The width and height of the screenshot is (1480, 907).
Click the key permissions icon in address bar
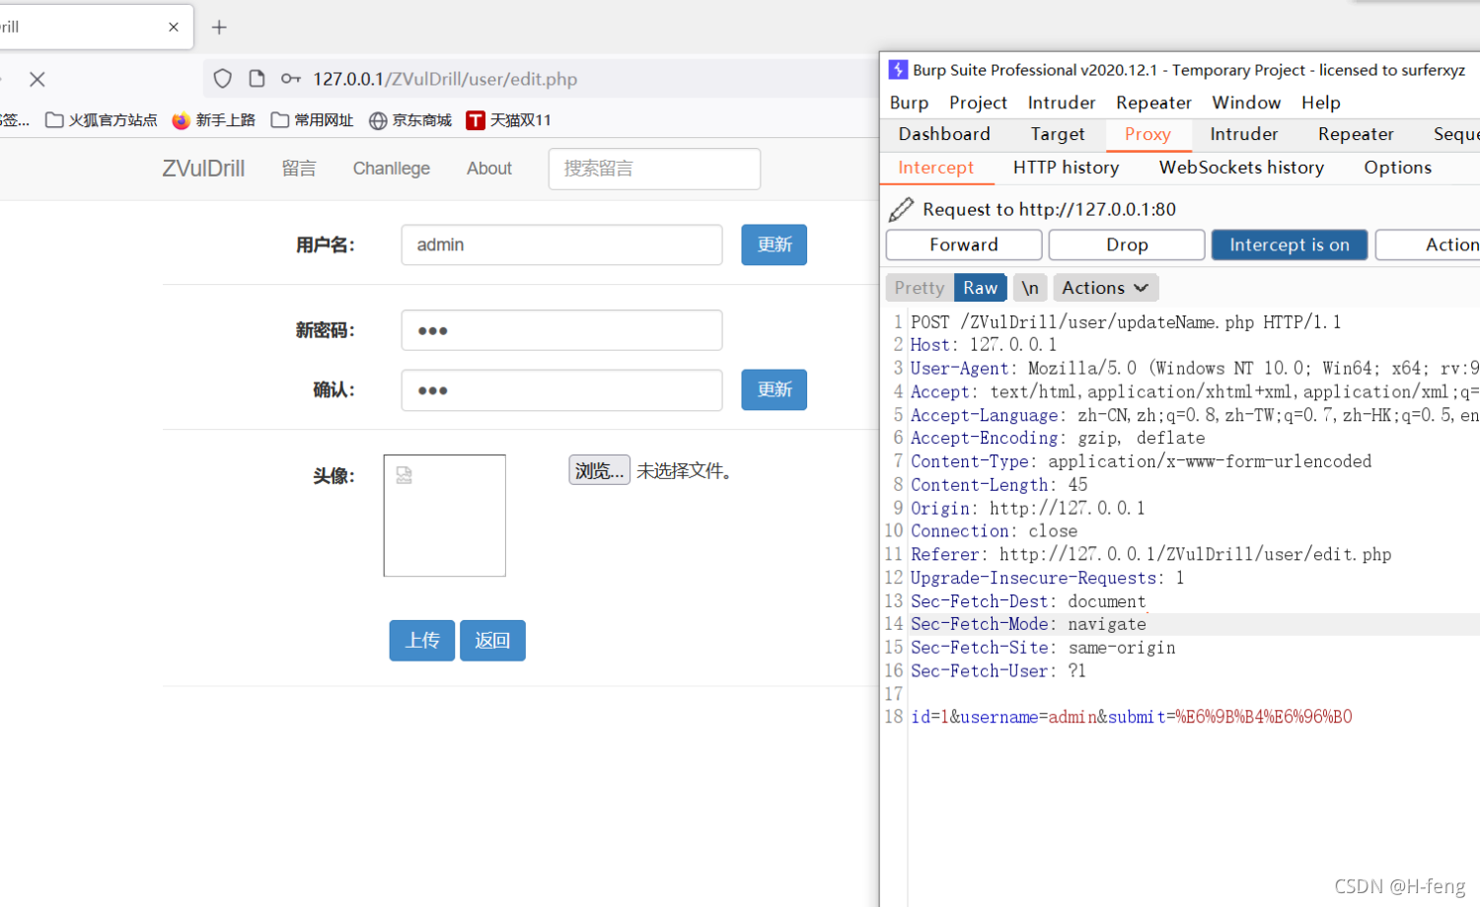click(290, 79)
